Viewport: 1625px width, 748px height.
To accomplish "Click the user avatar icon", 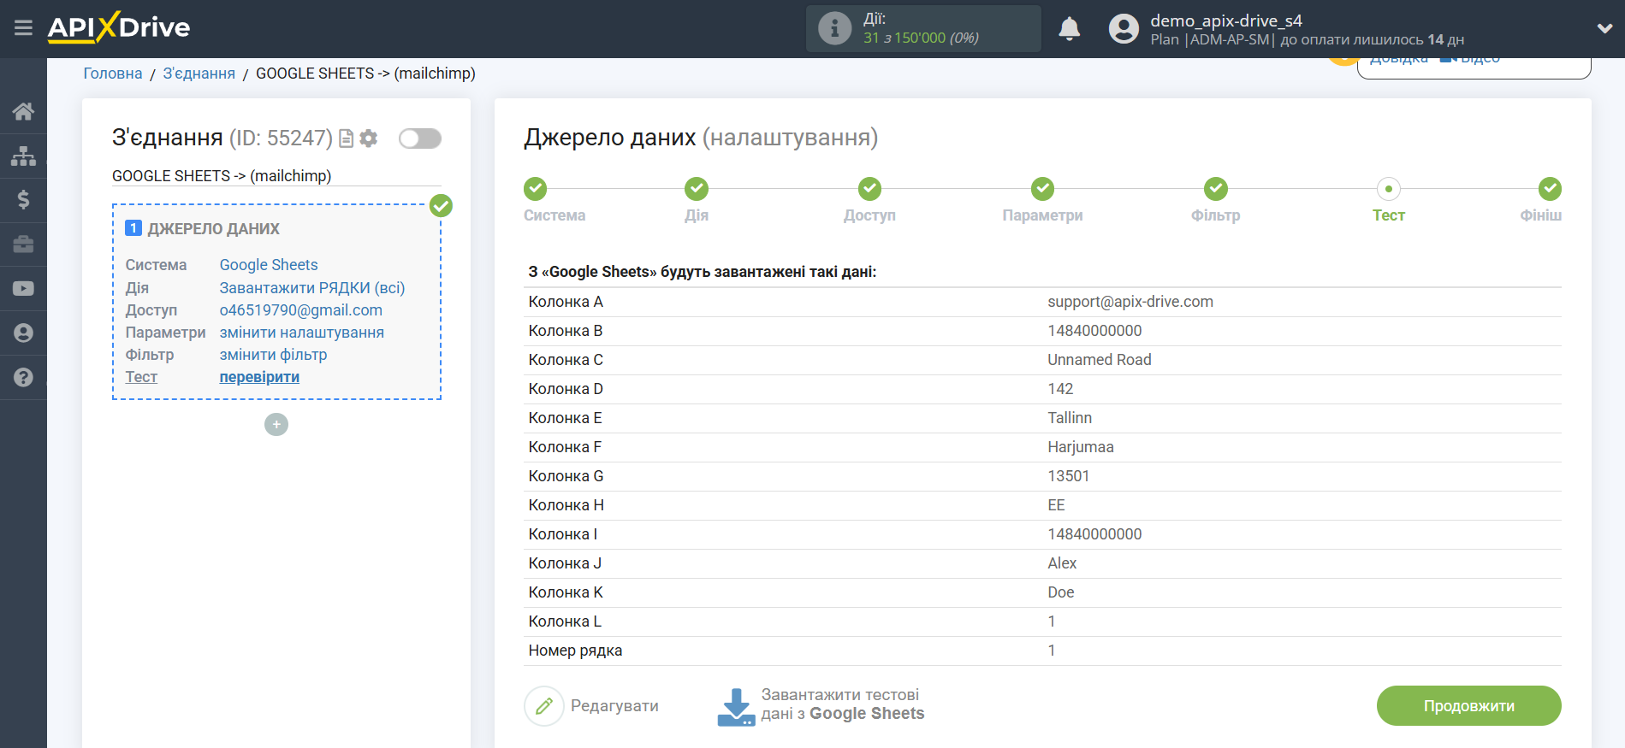I will 1124,28.
